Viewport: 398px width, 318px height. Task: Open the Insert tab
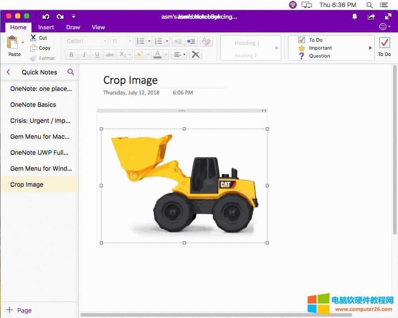point(46,27)
